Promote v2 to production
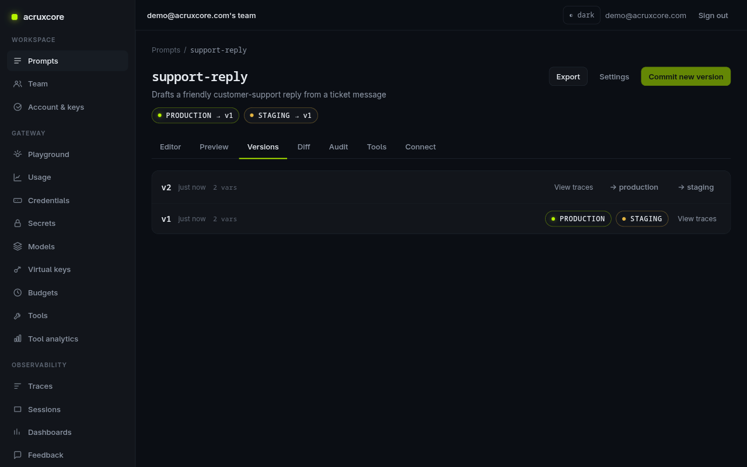This screenshot has width=747, height=467. 634,187
